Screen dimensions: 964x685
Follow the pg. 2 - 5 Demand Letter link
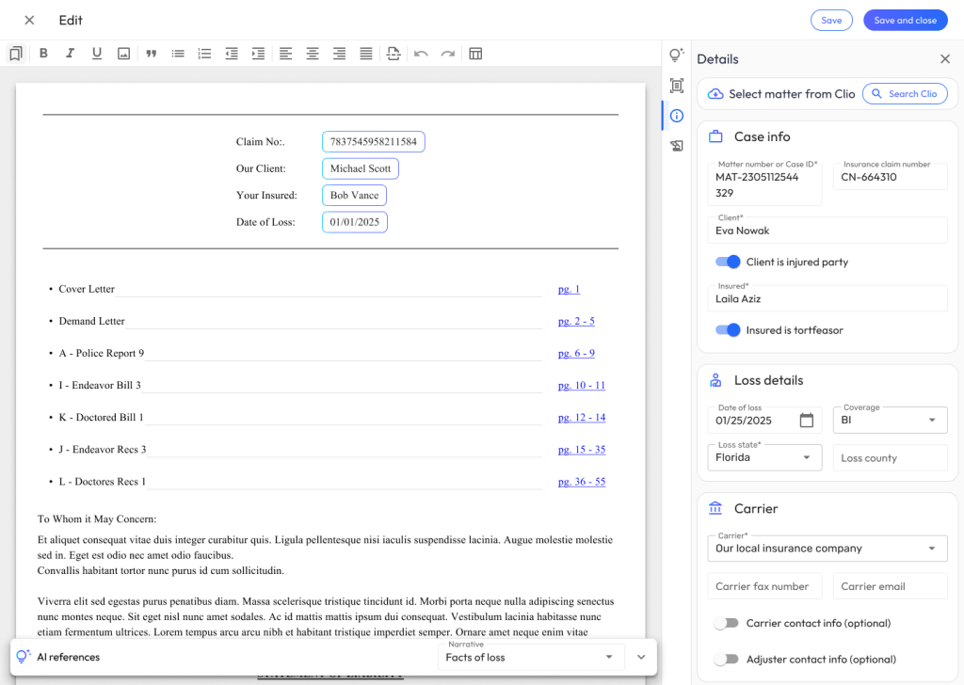(x=575, y=321)
